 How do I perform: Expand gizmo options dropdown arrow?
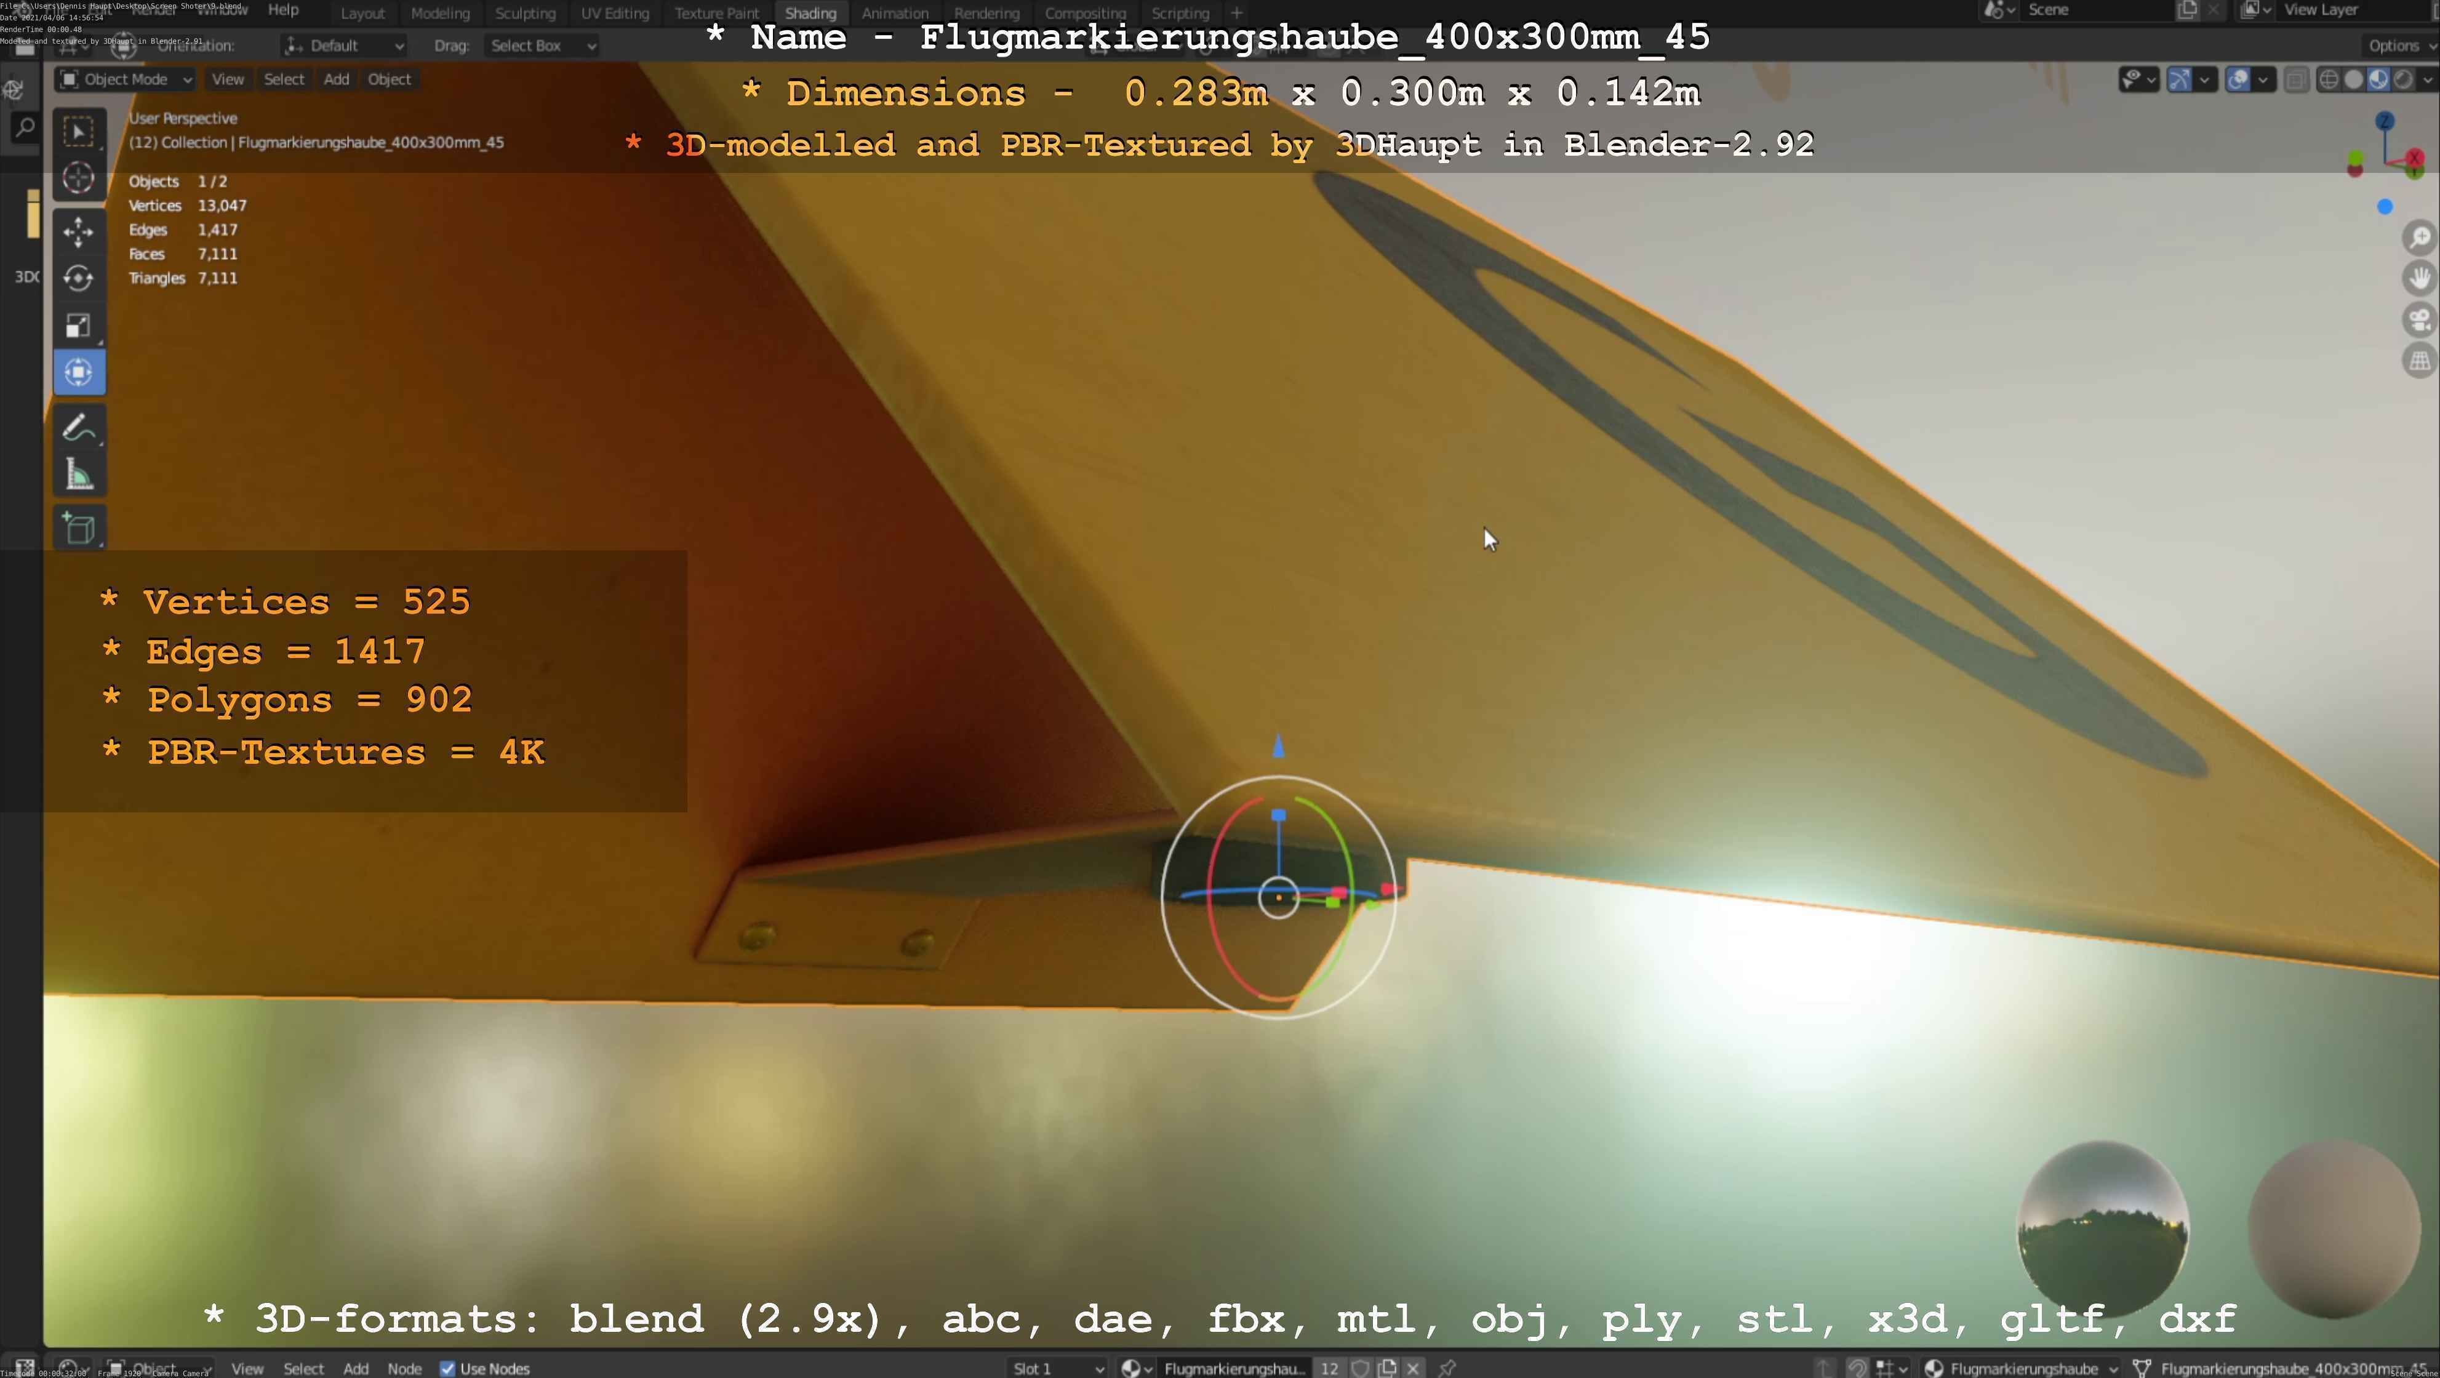(x=2204, y=79)
